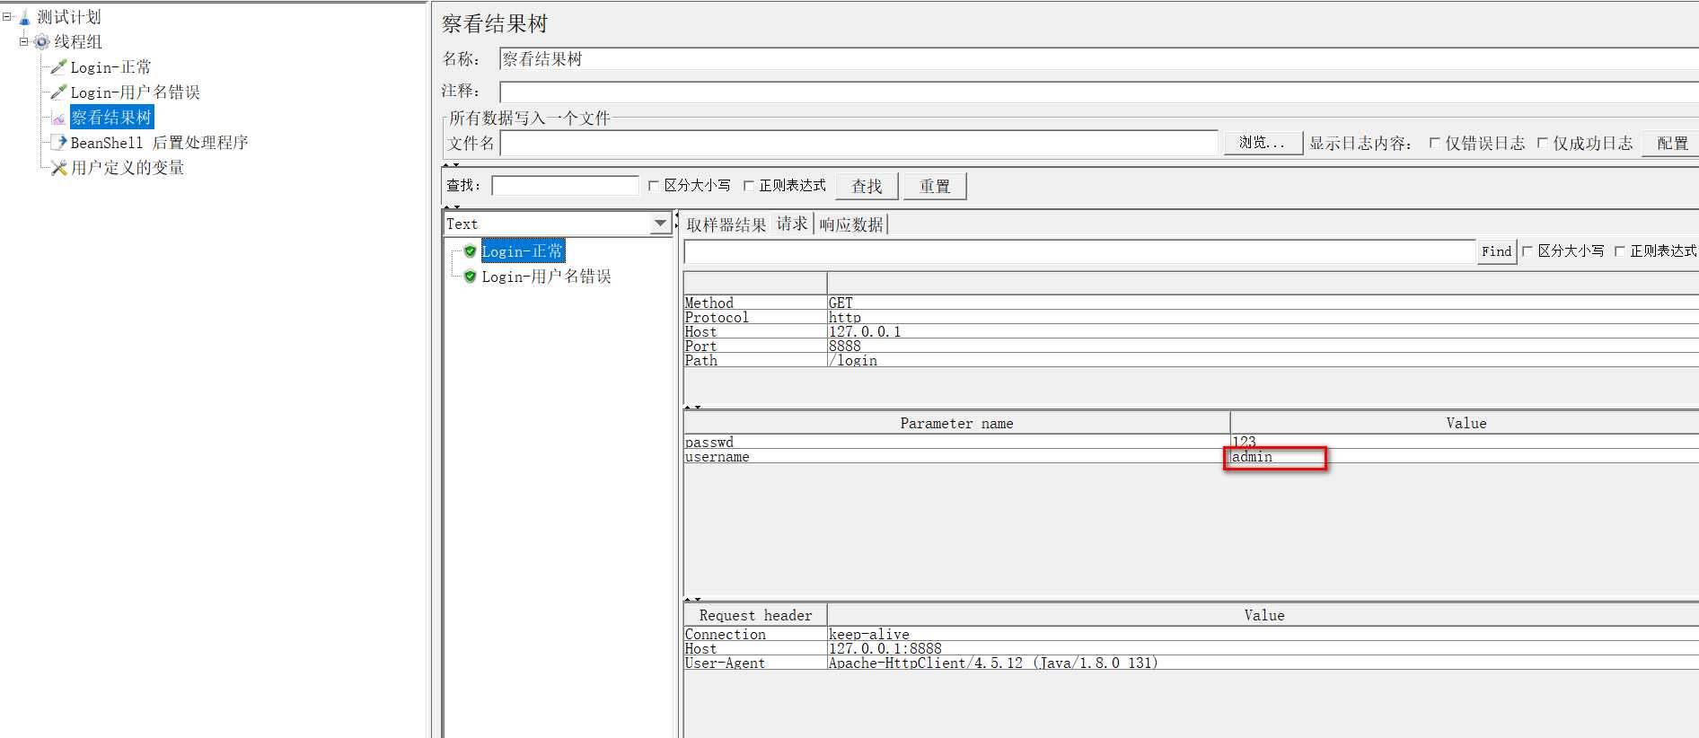The height and width of the screenshot is (738, 1699).
Task: Click the Parameter name column header
Action: 956,423
